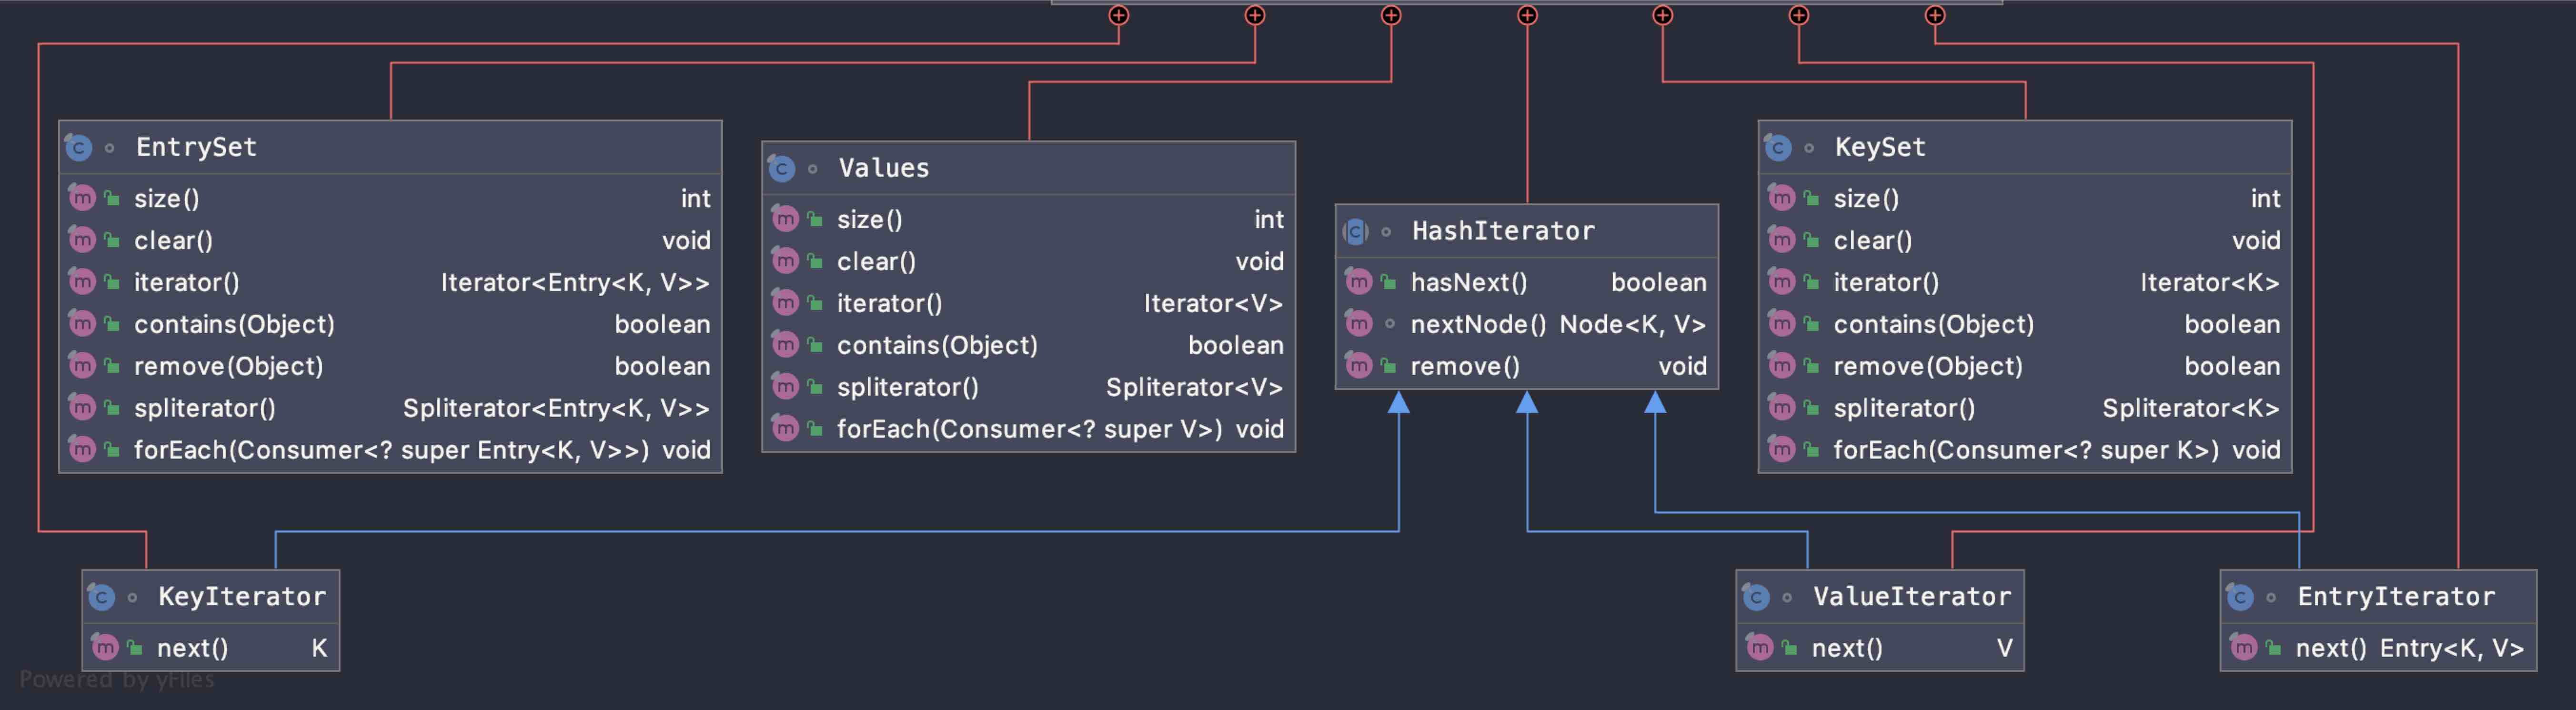Click the middle blue inheritance arrowhead under HashIterator
This screenshot has width=2576, height=710.
(1527, 403)
